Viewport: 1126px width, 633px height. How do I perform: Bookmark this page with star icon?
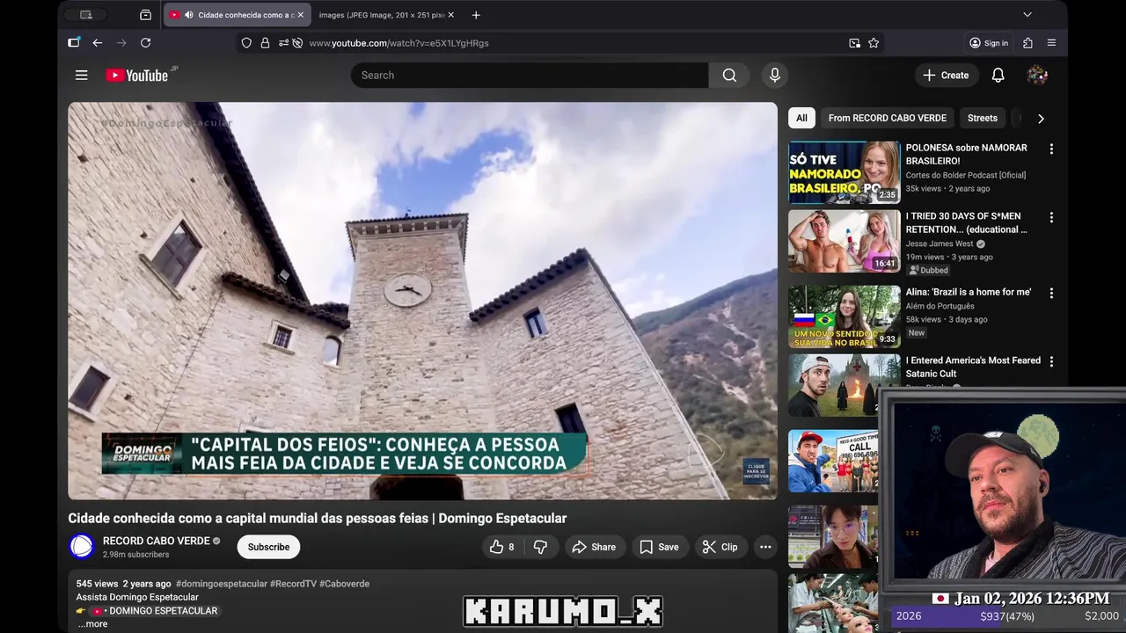pos(874,43)
